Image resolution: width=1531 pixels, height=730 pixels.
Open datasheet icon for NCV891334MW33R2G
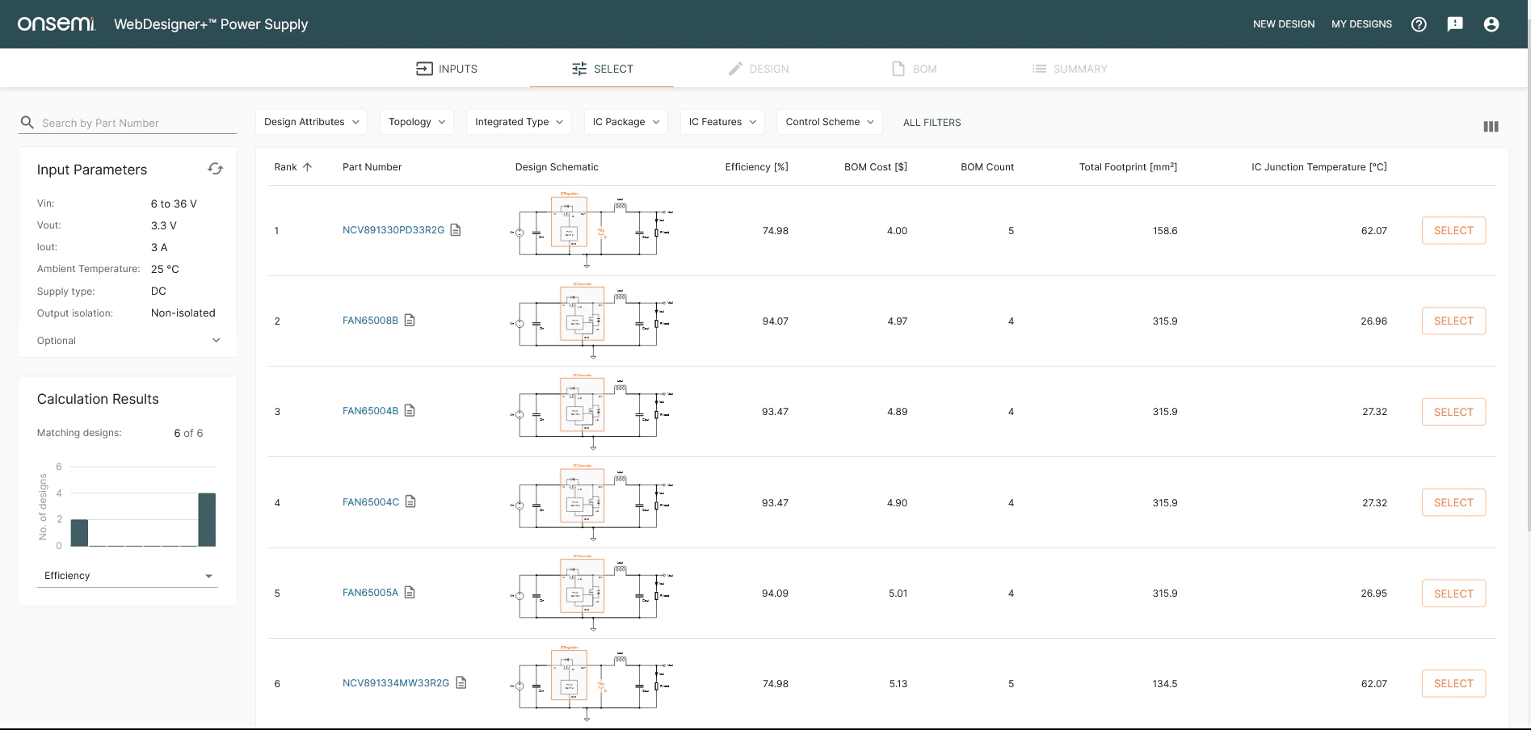[x=461, y=683]
